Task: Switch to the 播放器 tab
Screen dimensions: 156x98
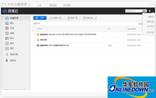Action: tap(53, 5)
